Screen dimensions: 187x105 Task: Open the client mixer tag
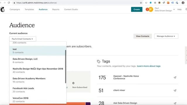click(119, 90)
